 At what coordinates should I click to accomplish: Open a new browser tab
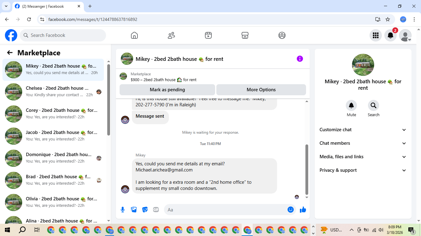click(x=90, y=6)
